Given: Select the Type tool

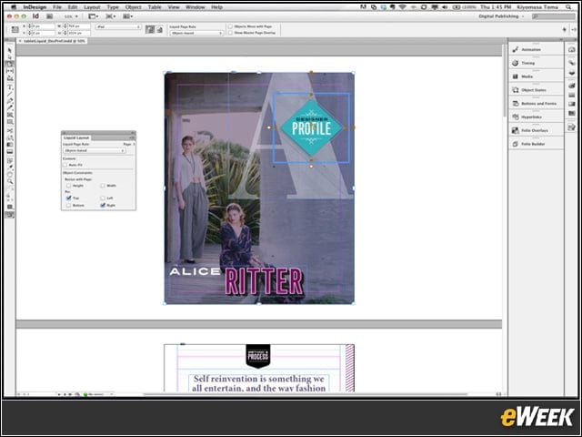Looking at the screenshot, I should (10, 87).
